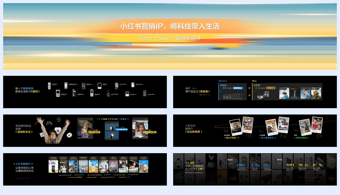Open the fireworks phone screenshot
The height and width of the screenshot is (195, 340).
[85, 129]
